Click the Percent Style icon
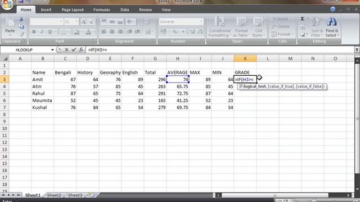This screenshot has height=202, width=360. point(175,31)
